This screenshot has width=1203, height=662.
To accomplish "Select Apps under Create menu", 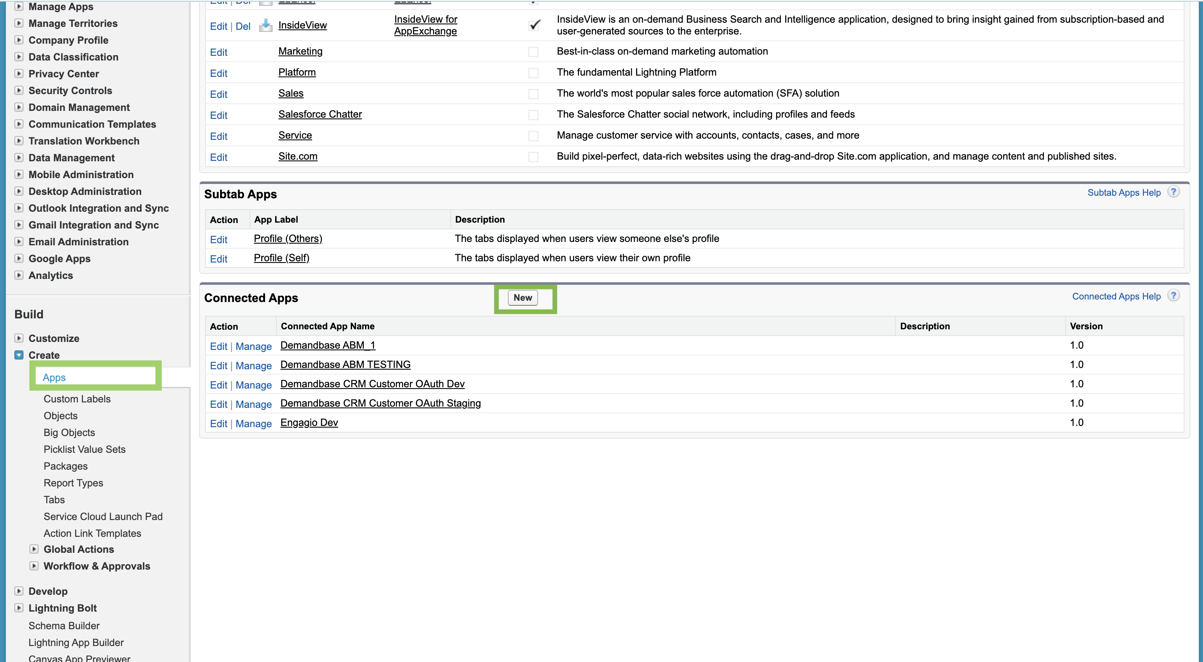I will pyautogui.click(x=54, y=377).
